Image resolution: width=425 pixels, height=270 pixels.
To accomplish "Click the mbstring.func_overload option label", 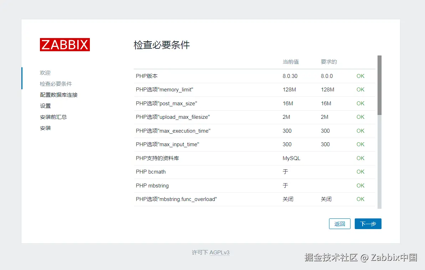I will [x=176, y=199].
